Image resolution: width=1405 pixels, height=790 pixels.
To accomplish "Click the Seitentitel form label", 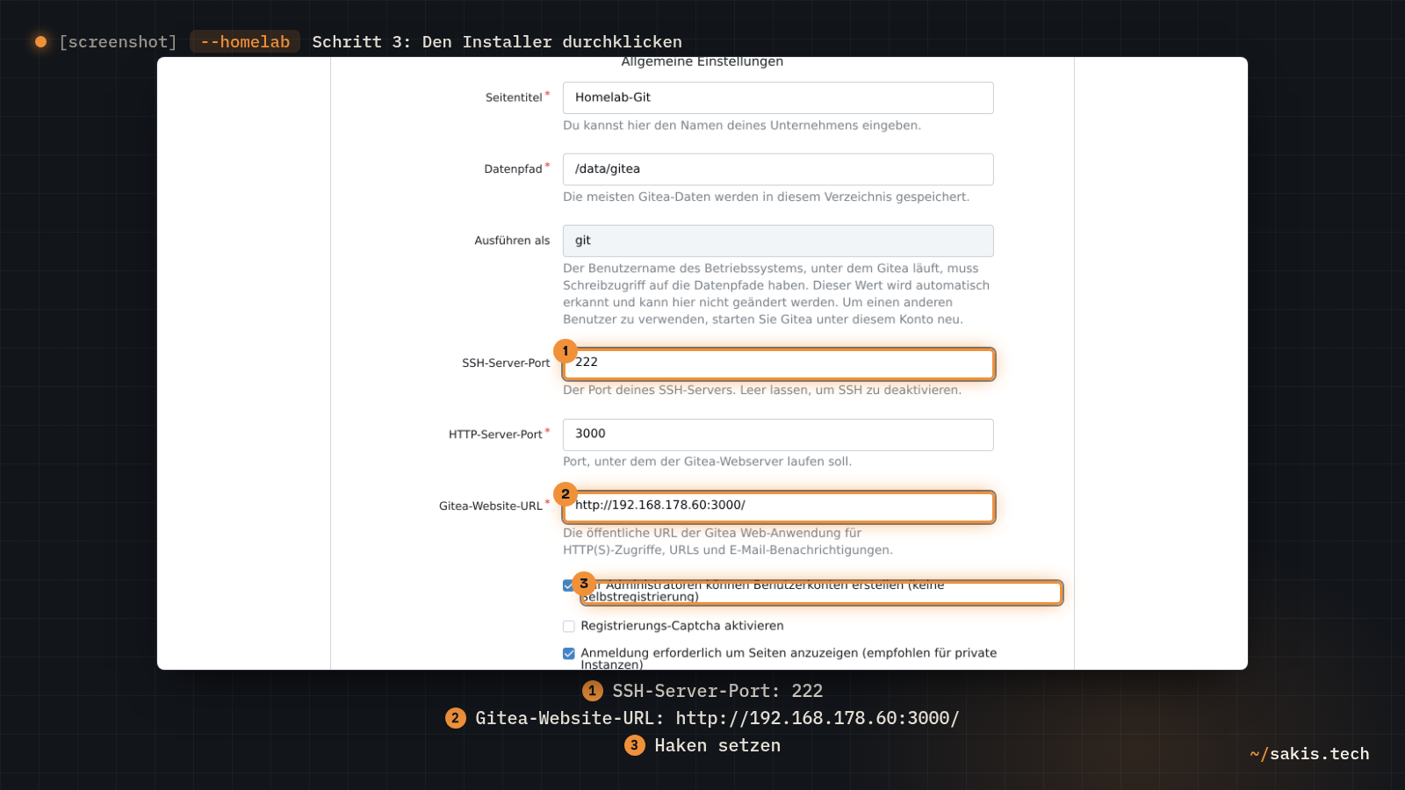I will [514, 97].
